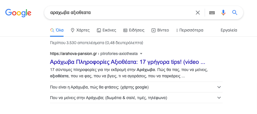Open the result options arrow beside the URL
The image size is (257, 114).
[x=141, y=54]
